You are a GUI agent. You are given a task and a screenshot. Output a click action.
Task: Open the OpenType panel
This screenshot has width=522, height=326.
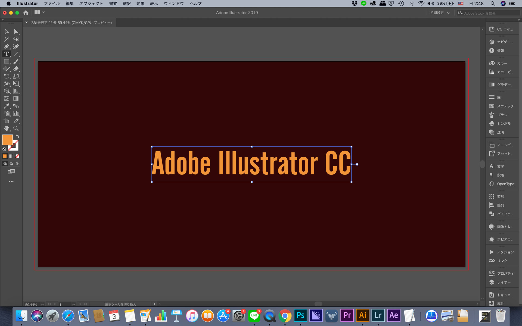click(502, 184)
